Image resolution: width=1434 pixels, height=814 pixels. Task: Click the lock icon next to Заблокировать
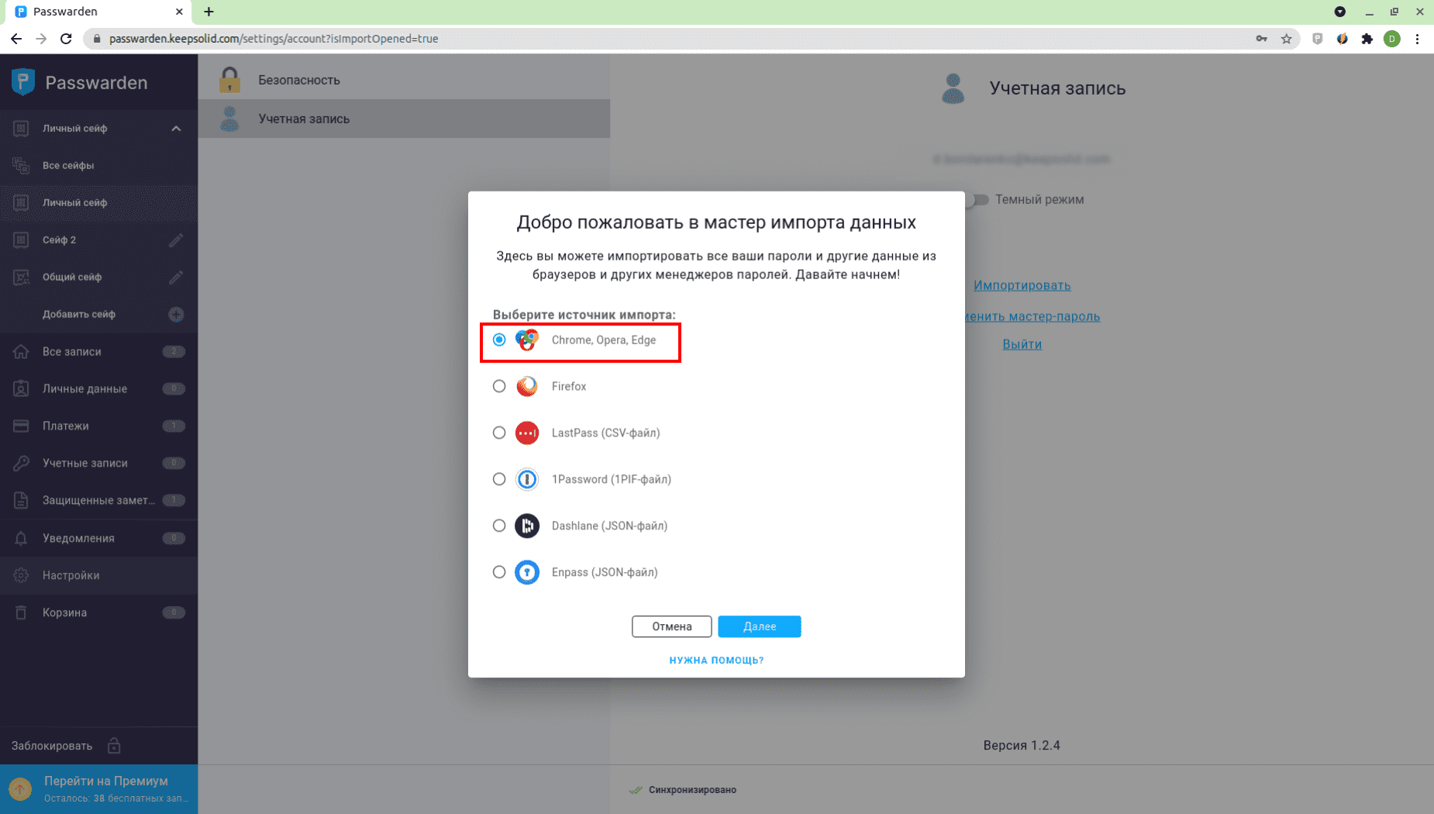point(114,746)
